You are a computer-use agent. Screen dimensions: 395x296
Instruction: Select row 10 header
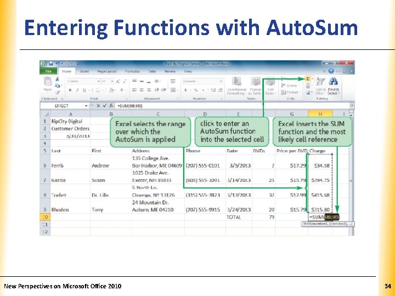(x=45, y=217)
